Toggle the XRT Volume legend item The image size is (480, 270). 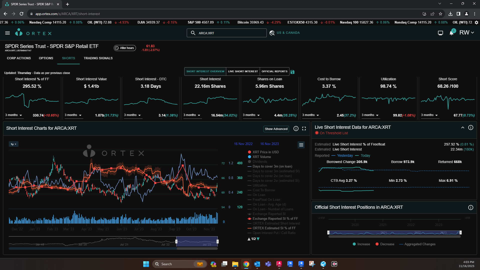coord(262,157)
